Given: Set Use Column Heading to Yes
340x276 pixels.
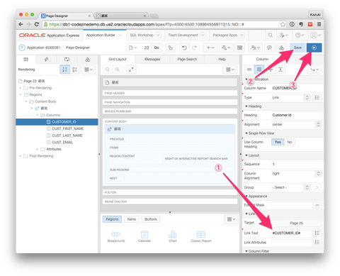Looking at the screenshot, I should tap(278, 142).
